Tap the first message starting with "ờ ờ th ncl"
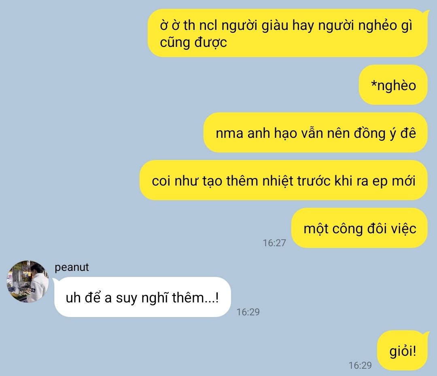The image size is (437, 376). click(x=287, y=33)
